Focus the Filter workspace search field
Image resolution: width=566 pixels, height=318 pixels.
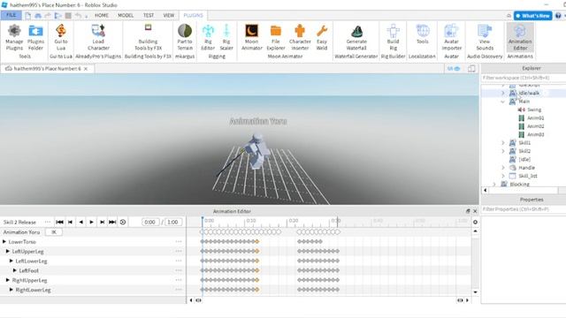(x=524, y=78)
